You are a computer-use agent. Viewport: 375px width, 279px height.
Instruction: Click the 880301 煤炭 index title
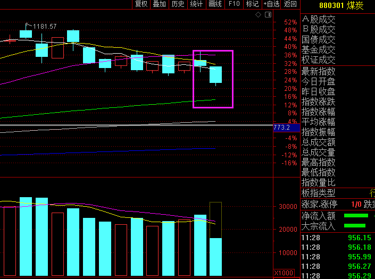[x=341, y=5]
